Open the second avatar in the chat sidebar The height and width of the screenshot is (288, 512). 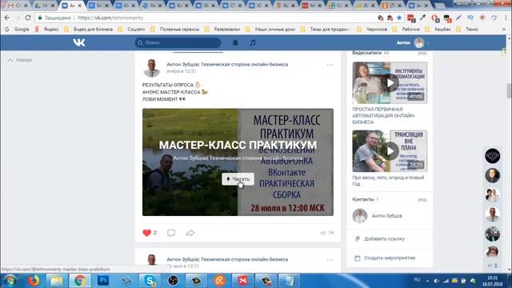coord(493,176)
